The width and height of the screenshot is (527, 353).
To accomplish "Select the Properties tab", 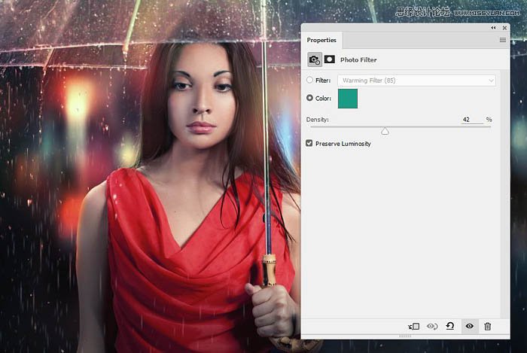I will pos(321,40).
